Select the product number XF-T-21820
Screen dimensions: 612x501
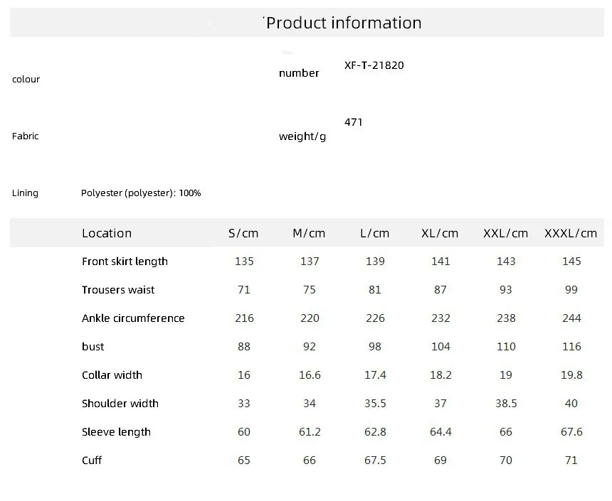[x=374, y=65]
